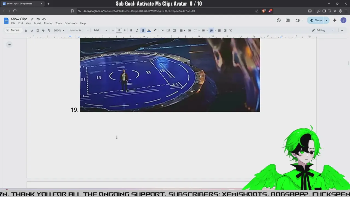Open the 200% zoom dropdown
This screenshot has width=350, height=197.
59,30
